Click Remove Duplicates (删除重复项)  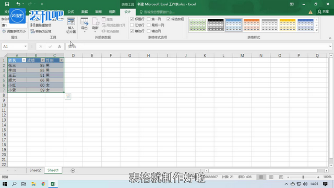pyautogui.click(x=41, y=25)
